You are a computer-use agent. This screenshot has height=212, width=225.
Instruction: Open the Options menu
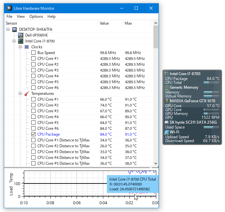(x=36, y=17)
